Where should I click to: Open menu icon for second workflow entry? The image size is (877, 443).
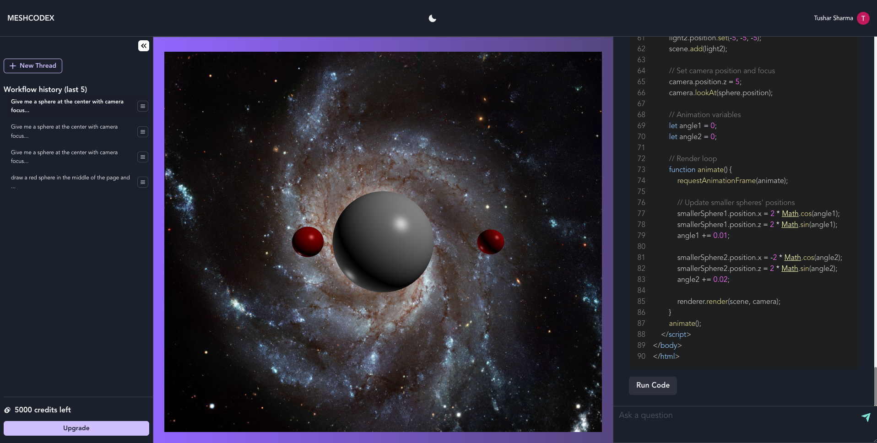coord(143,132)
